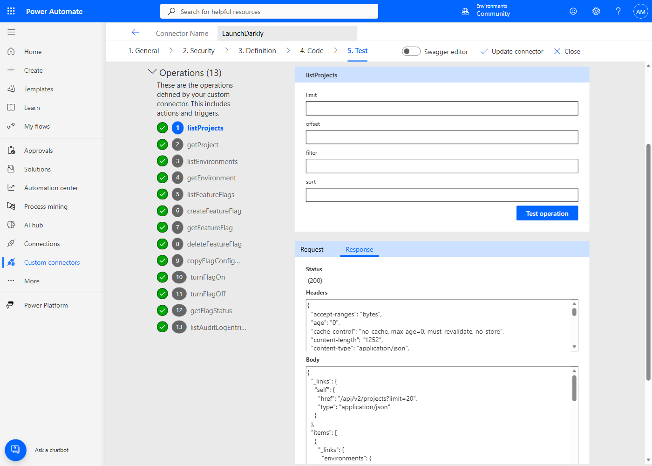652x466 pixels.
Task: Collapse the Operations (13) section chevron
Action: (152, 72)
